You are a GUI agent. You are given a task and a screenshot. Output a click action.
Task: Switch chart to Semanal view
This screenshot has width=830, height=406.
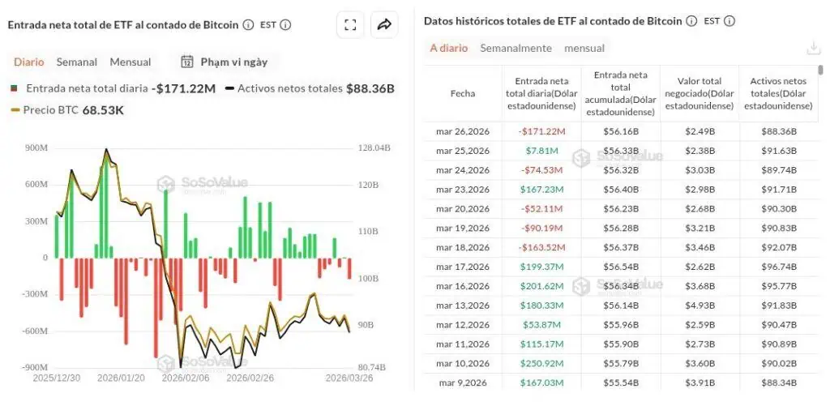[x=76, y=62]
